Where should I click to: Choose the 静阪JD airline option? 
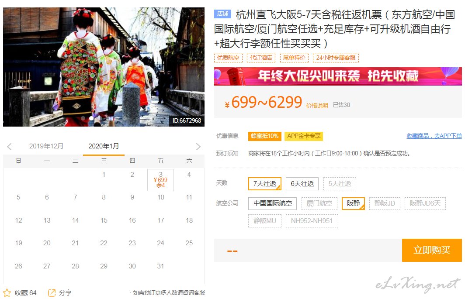click(x=385, y=203)
